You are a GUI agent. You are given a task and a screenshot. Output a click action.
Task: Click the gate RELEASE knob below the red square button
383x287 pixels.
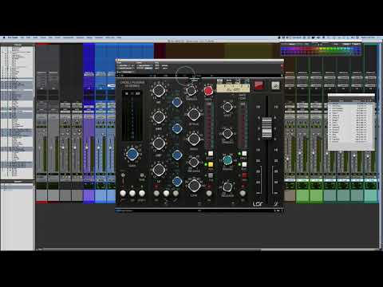(x=227, y=187)
